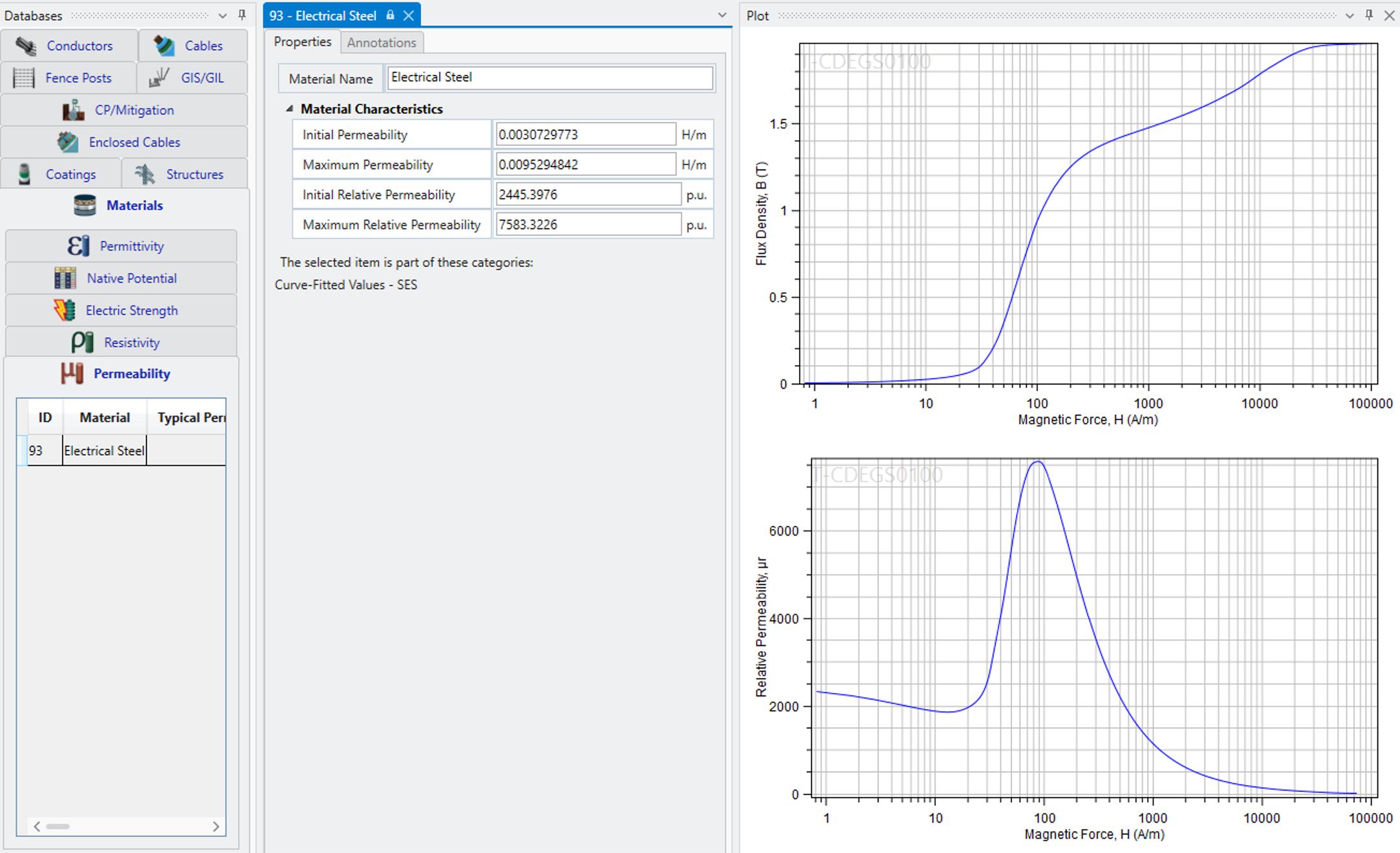Select the Coatings icon
Screen dimensions: 1400x853
click(25, 174)
